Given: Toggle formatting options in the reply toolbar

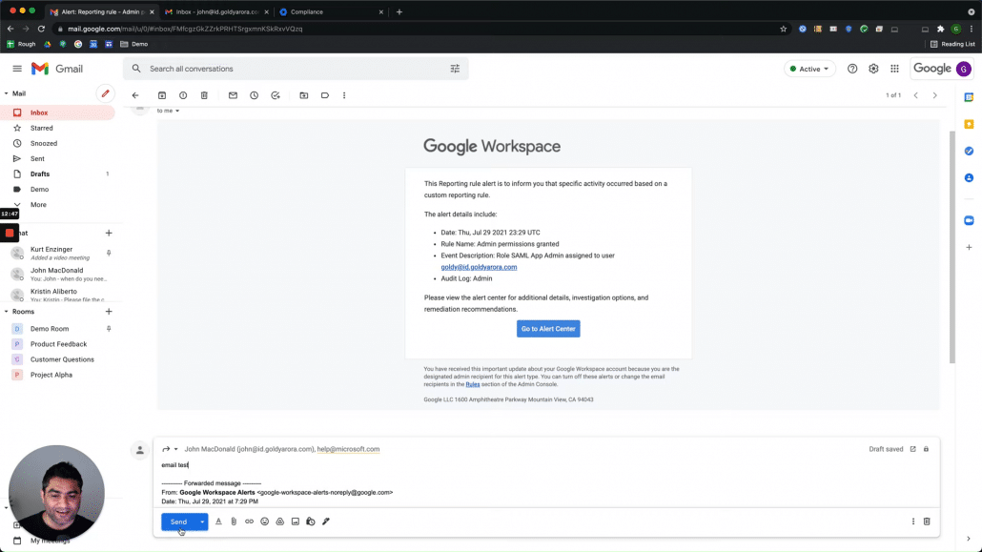Looking at the screenshot, I should [218, 521].
